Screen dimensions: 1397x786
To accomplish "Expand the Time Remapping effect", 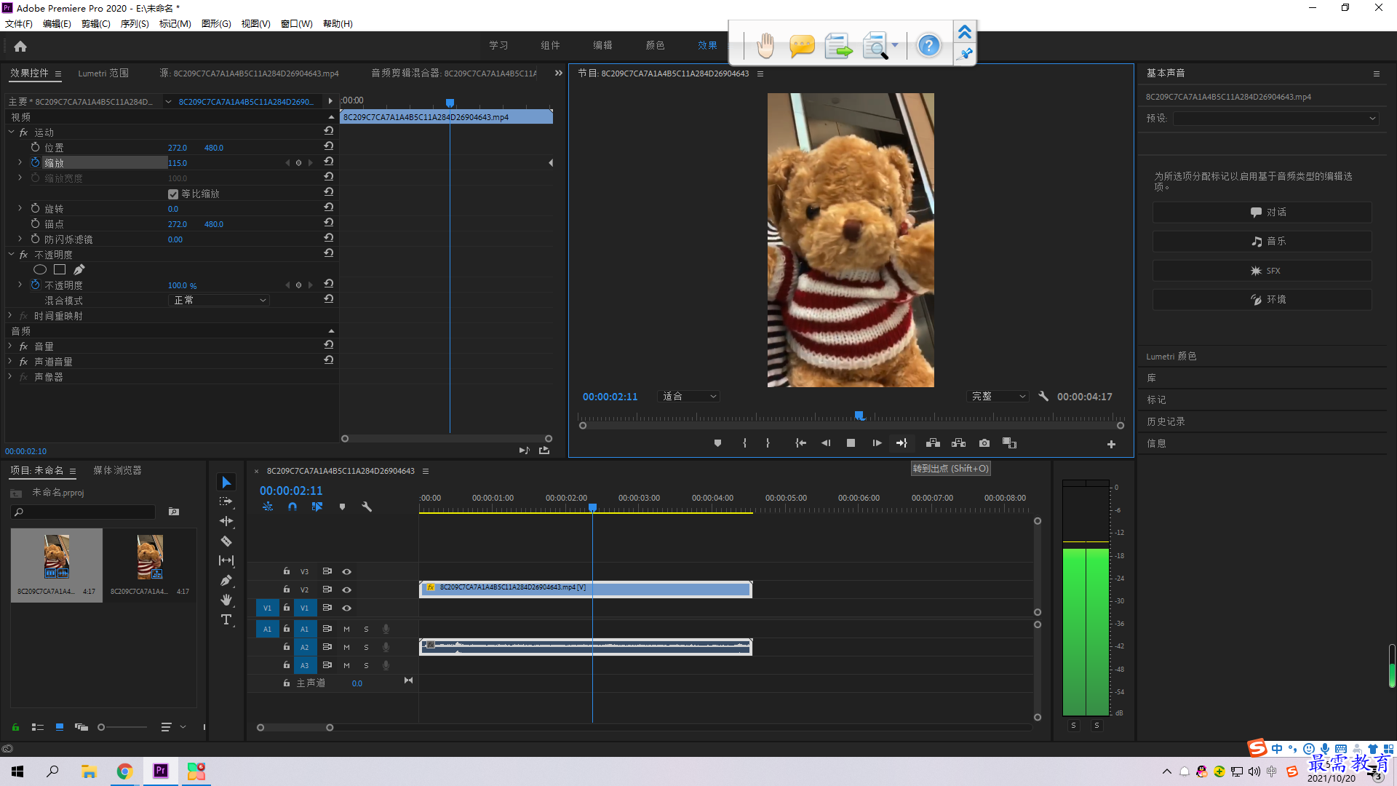I will point(9,315).
